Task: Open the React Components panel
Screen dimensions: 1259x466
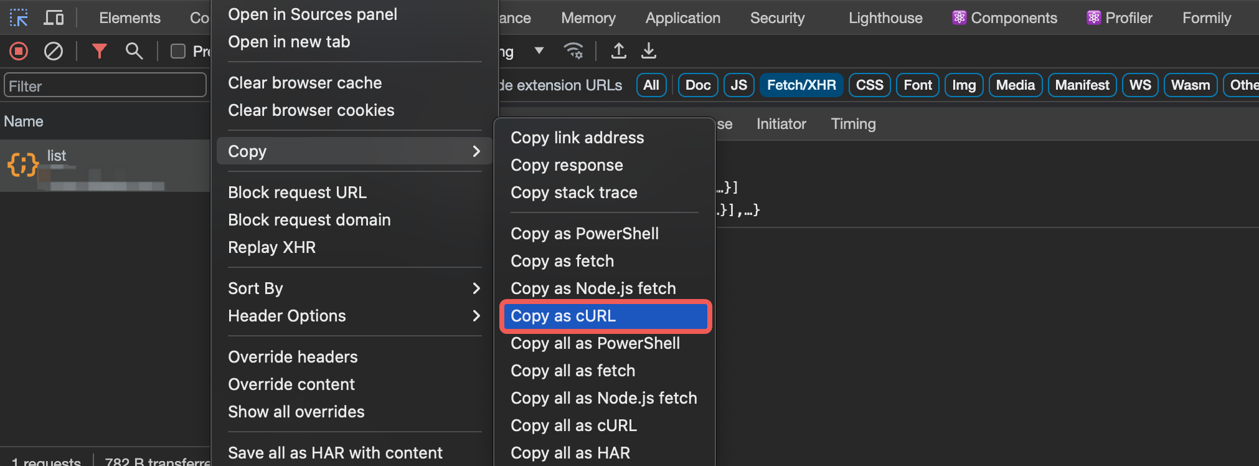Action: click(x=1004, y=18)
